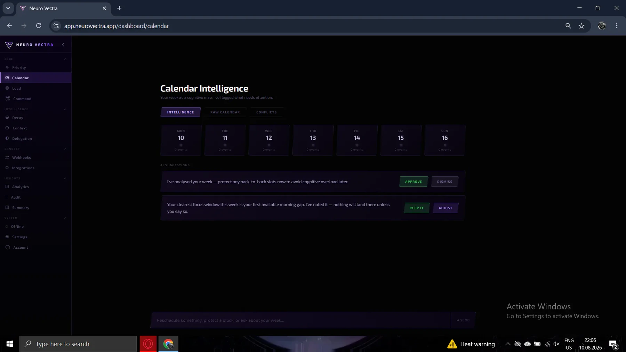Select the Load icon in sidebar
The height and width of the screenshot is (352, 626).
(x=7, y=88)
